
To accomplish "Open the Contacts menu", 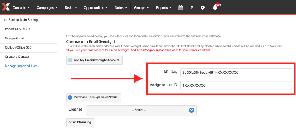I will pos(21,8).
